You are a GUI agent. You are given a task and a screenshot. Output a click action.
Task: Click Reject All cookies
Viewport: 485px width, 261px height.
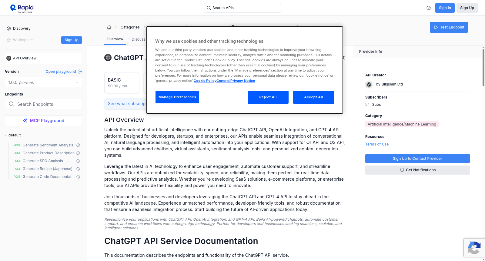point(268,97)
